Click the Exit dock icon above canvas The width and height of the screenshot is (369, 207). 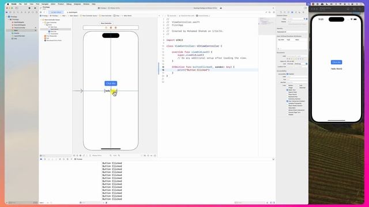tap(115, 28)
